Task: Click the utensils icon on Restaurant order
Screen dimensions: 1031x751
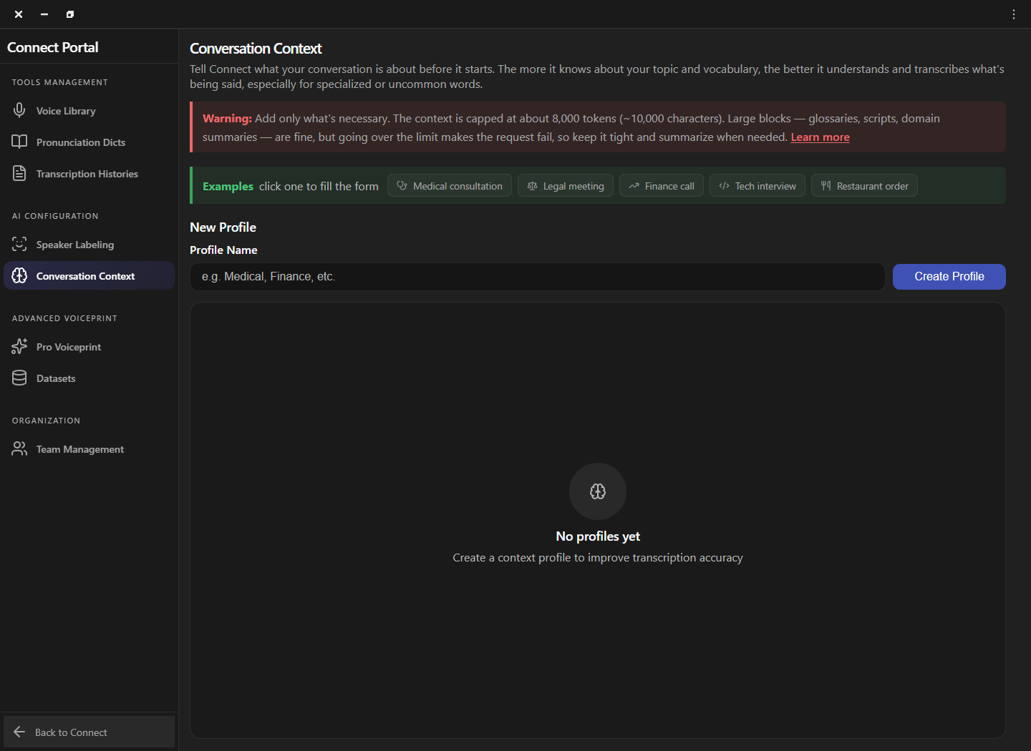Action: click(826, 186)
